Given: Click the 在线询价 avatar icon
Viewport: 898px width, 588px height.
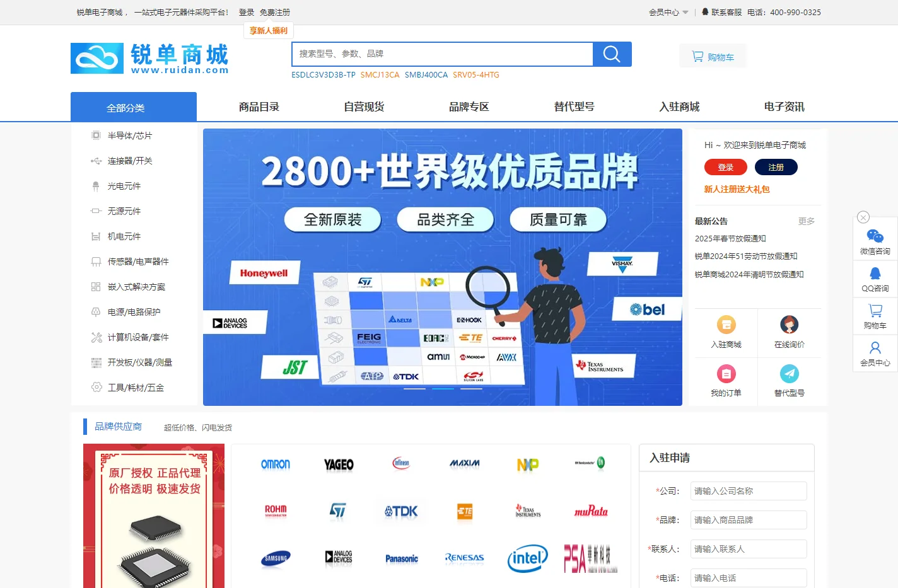Looking at the screenshot, I should [x=790, y=325].
